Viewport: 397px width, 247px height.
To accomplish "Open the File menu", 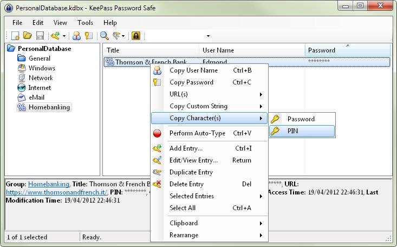I will click(17, 23).
